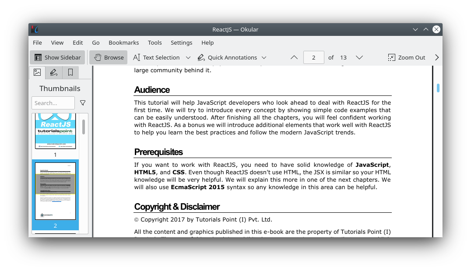This screenshot has height=271, width=471.
Task: Click the Audience heading
Action: pos(152,90)
